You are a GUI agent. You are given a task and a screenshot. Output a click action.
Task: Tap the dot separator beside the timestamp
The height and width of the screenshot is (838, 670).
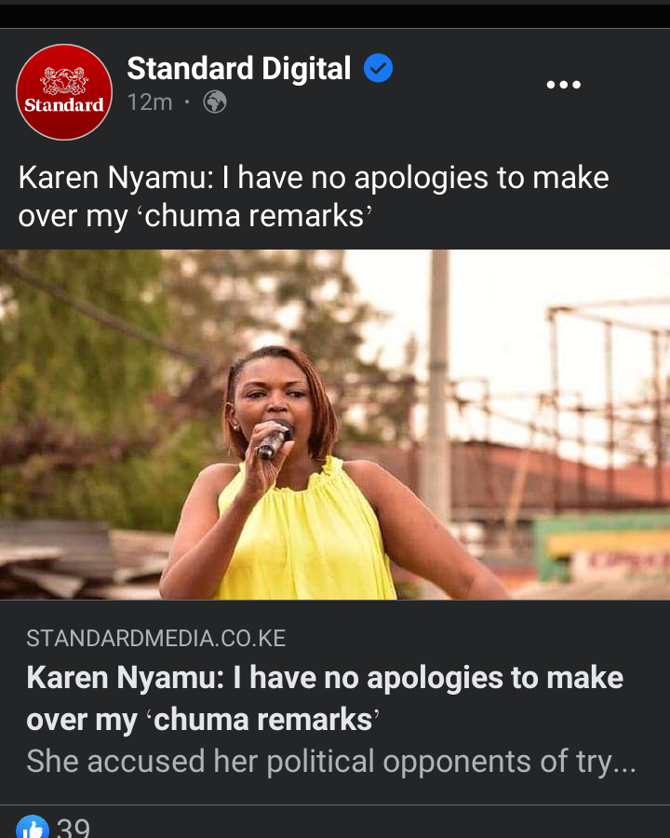(x=187, y=101)
